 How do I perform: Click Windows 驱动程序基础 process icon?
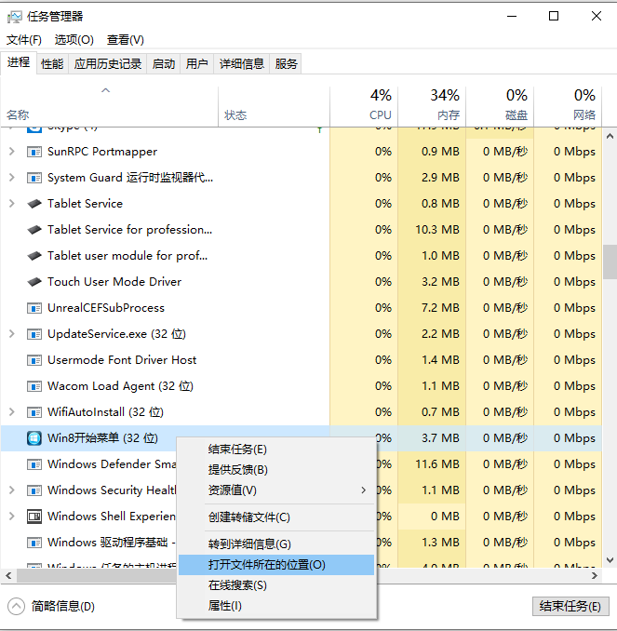34,543
